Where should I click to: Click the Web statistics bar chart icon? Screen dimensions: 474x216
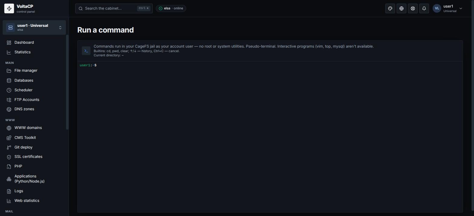(9, 201)
